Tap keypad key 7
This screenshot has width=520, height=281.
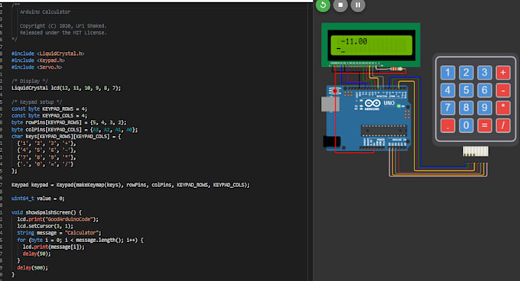click(x=447, y=108)
